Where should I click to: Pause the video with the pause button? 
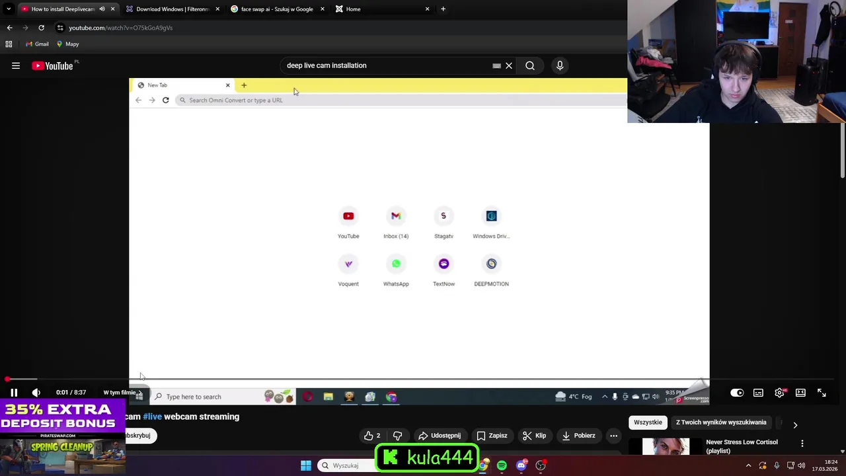click(x=14, y=393)
